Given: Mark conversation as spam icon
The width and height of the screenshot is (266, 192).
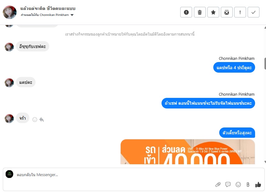Looking at the screenshot, I should click(186, 12).
